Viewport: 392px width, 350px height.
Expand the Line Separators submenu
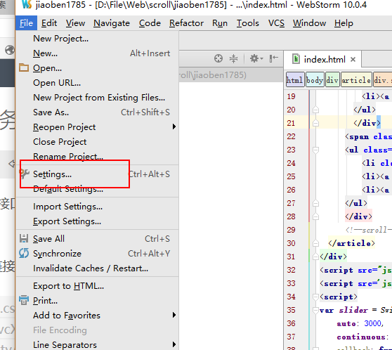[97, 345]
